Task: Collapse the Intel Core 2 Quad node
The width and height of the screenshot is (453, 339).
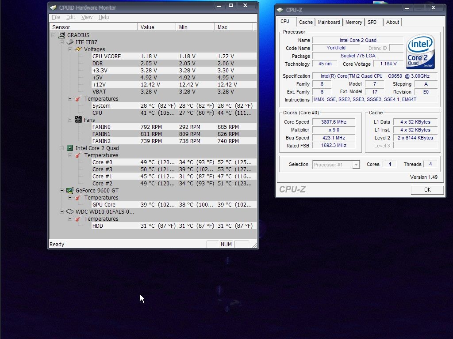Action: pos(62,148)
